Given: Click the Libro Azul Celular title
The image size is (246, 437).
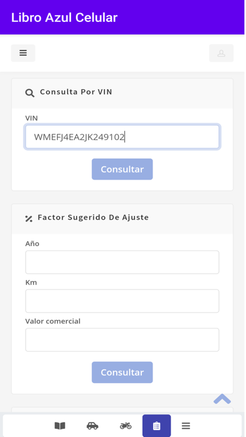Looking at the screenshot, I should (65, 18).
